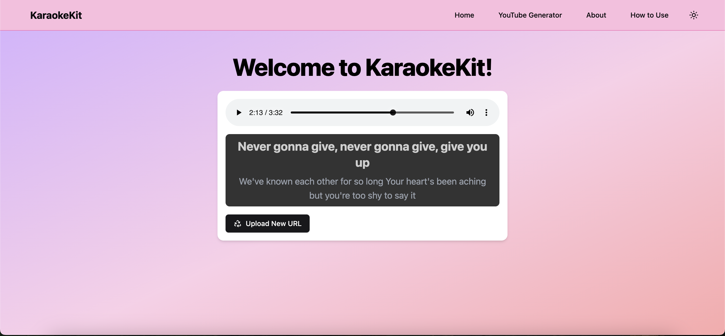The height and width of the screenshot is (336, 725).
Task: Open the YouTube Generator page
Action: 530,15
